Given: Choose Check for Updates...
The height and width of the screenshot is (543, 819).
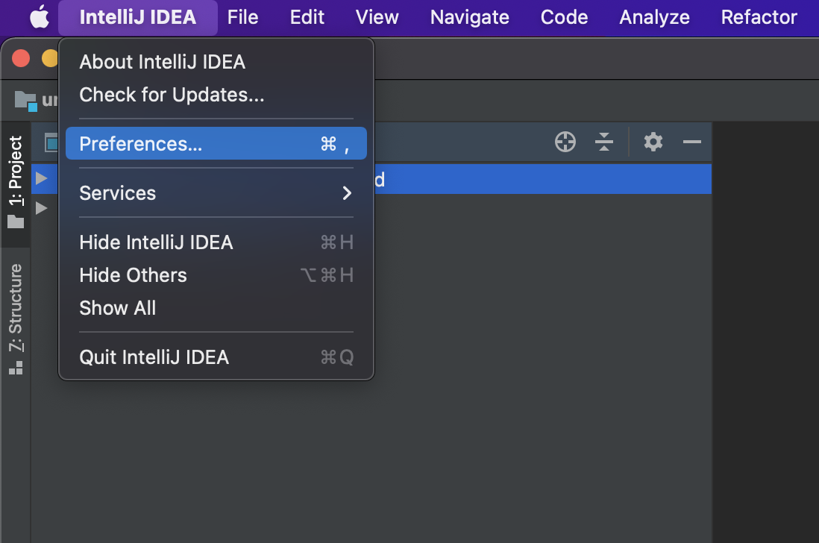Looking at the screenshot, I should (x=216, y=95).
